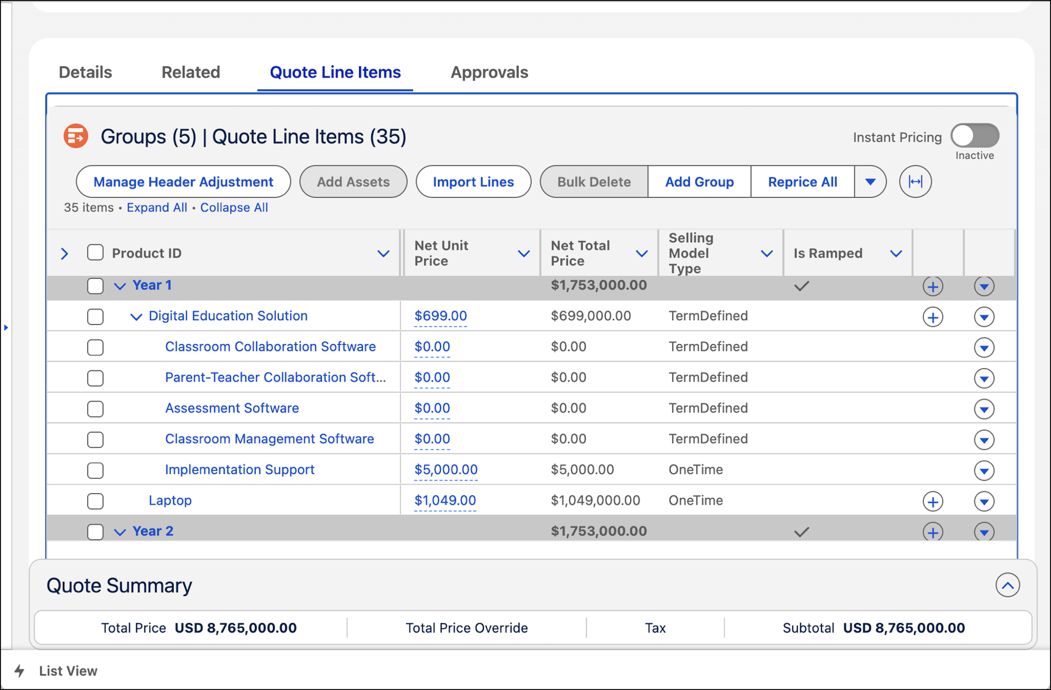Click the small blue sidebar arrow
This screenshot has width=1051, height=690.
click(6, 327)
